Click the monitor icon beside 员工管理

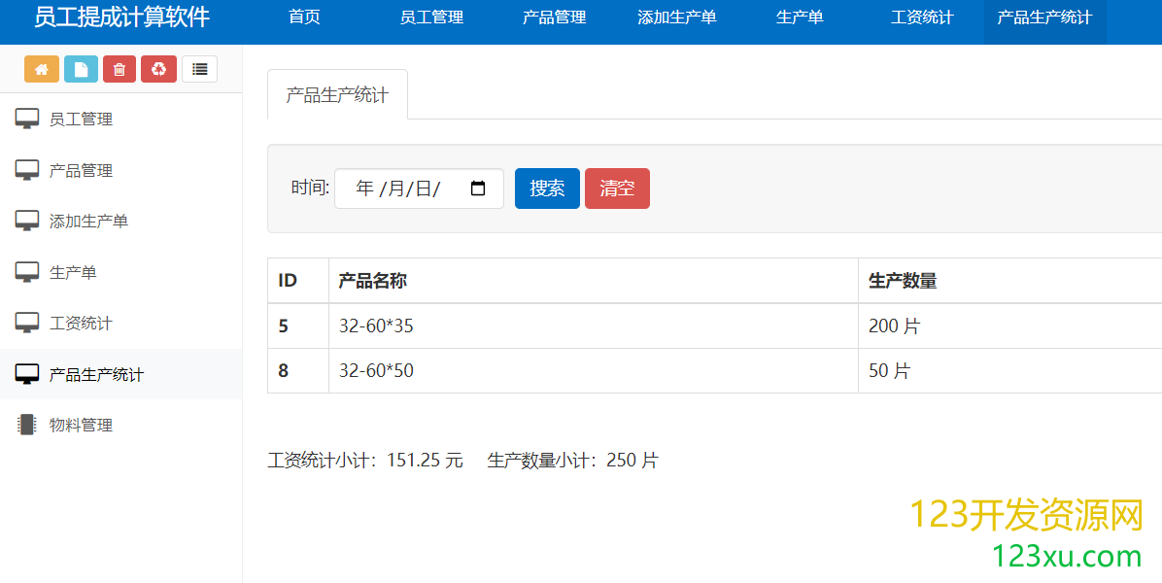[27, 120]
